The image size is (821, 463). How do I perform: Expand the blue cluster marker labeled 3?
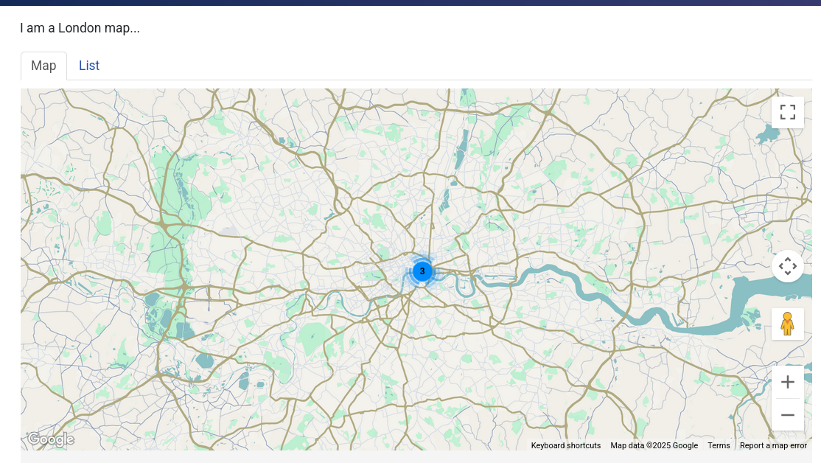[x=422, y=271]
